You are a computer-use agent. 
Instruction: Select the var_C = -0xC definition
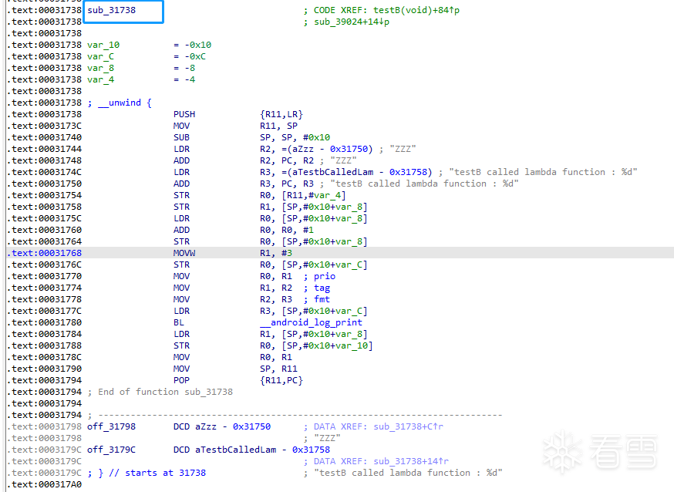(x=147, y=56)
